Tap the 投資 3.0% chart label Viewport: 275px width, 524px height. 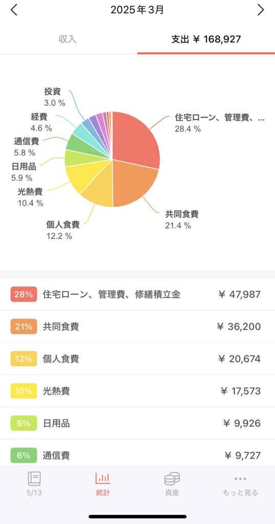point(54,97)
